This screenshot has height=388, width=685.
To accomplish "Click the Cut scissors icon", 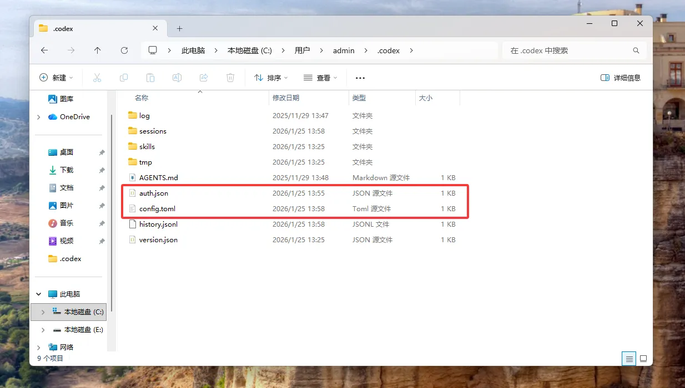I will [x=97, y=78].
